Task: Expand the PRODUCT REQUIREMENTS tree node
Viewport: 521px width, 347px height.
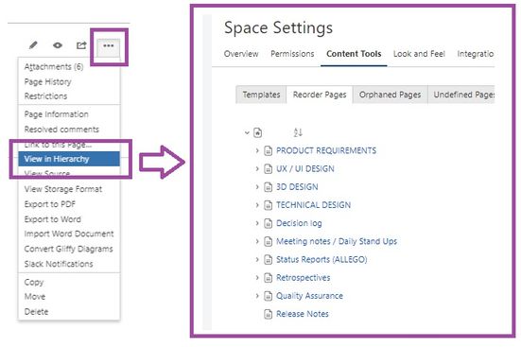Action: click(257, 150)
